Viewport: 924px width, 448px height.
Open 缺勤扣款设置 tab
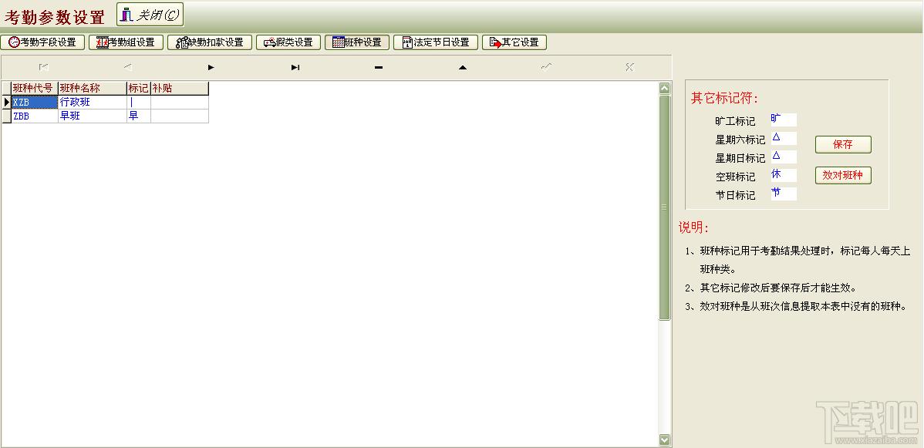coord(210,42)
